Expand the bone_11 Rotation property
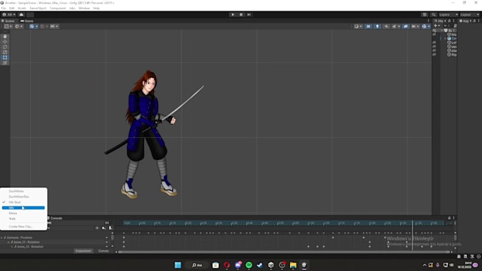Screen dimensions: 482x271 pos(9,242)
